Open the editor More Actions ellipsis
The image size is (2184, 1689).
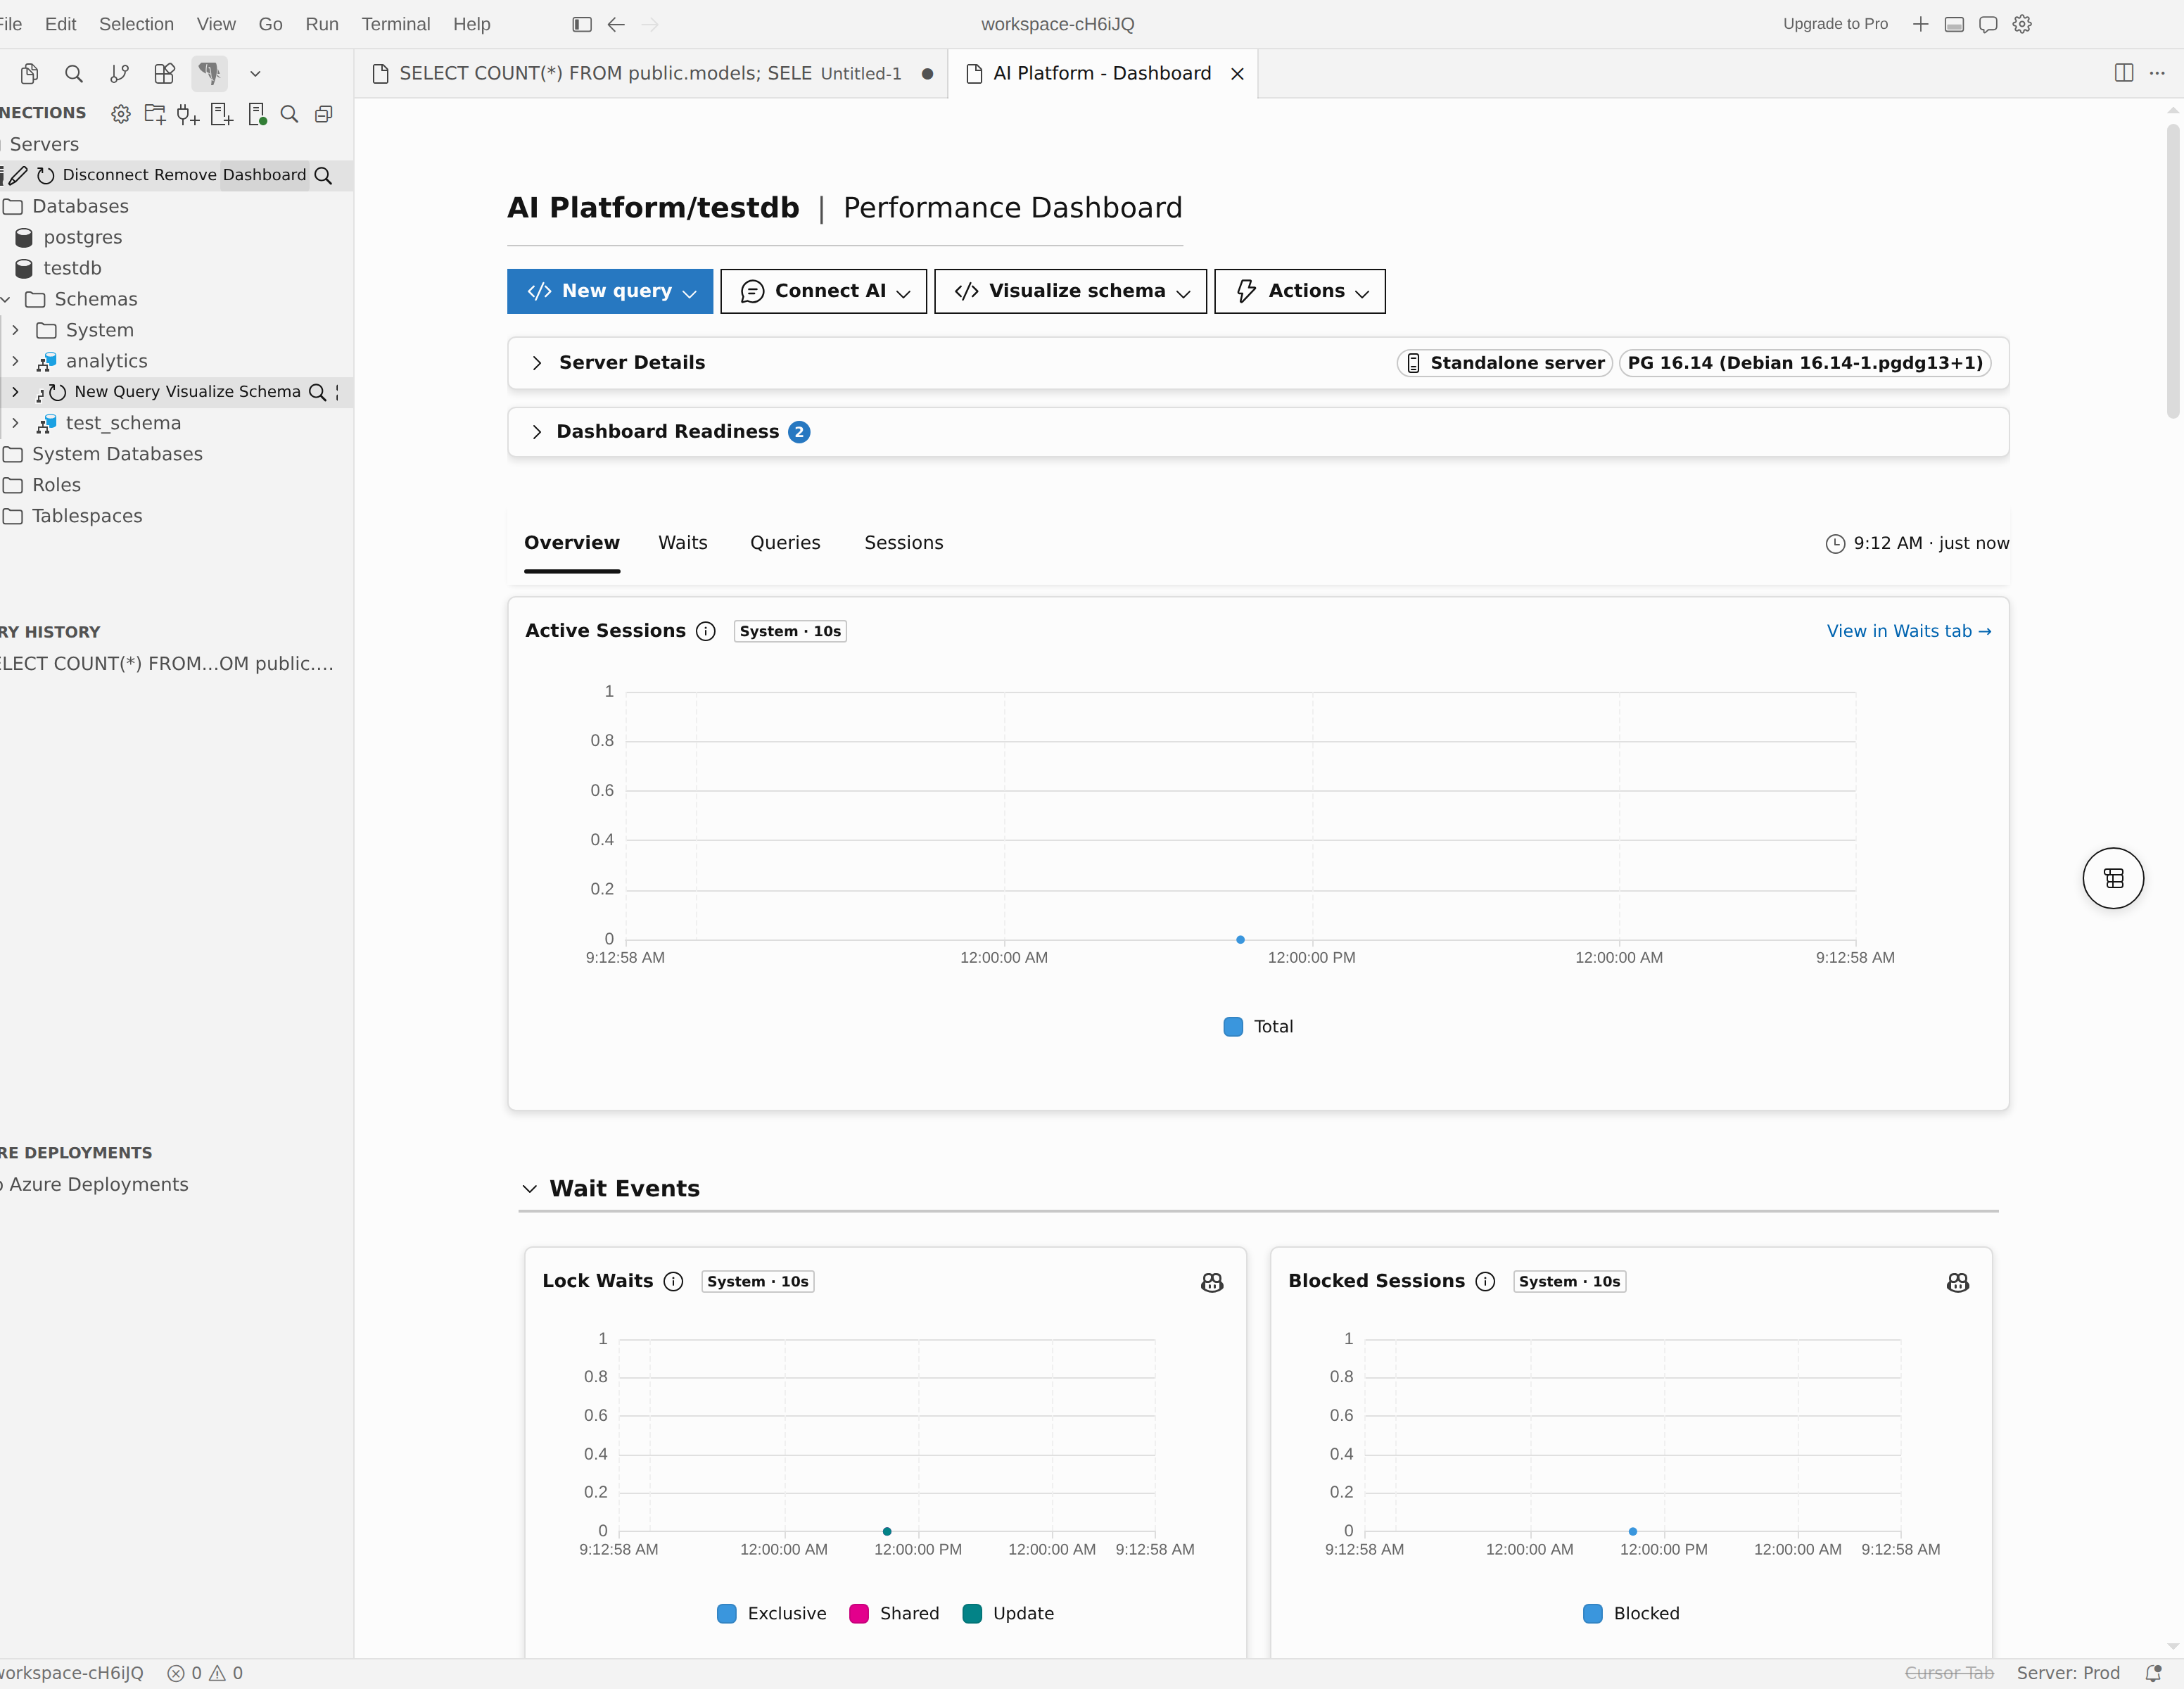[2157, 73]
